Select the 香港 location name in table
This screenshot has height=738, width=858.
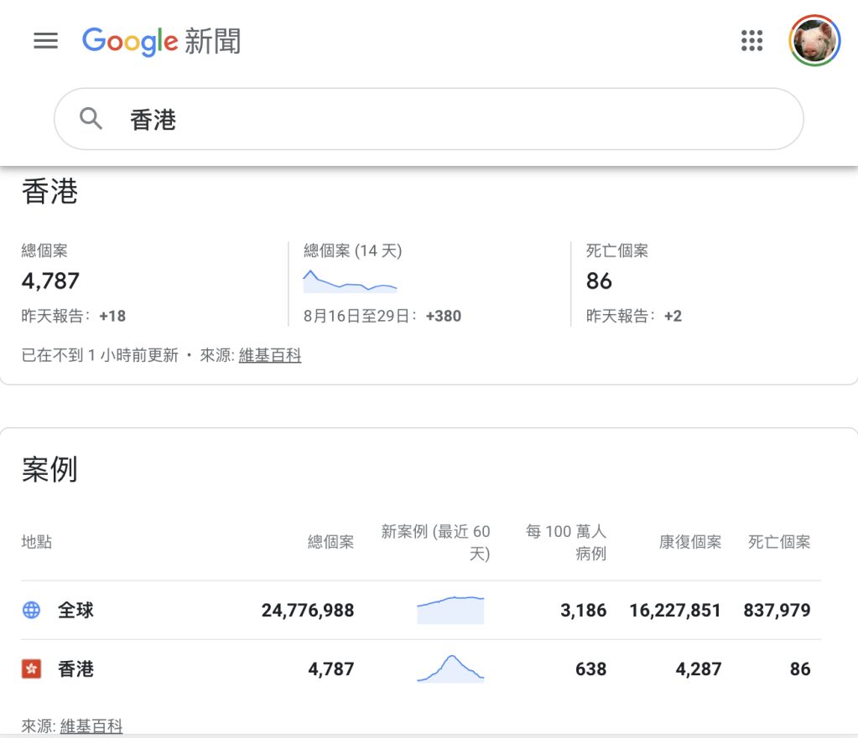pyautogui.click(x=75, y=668)
